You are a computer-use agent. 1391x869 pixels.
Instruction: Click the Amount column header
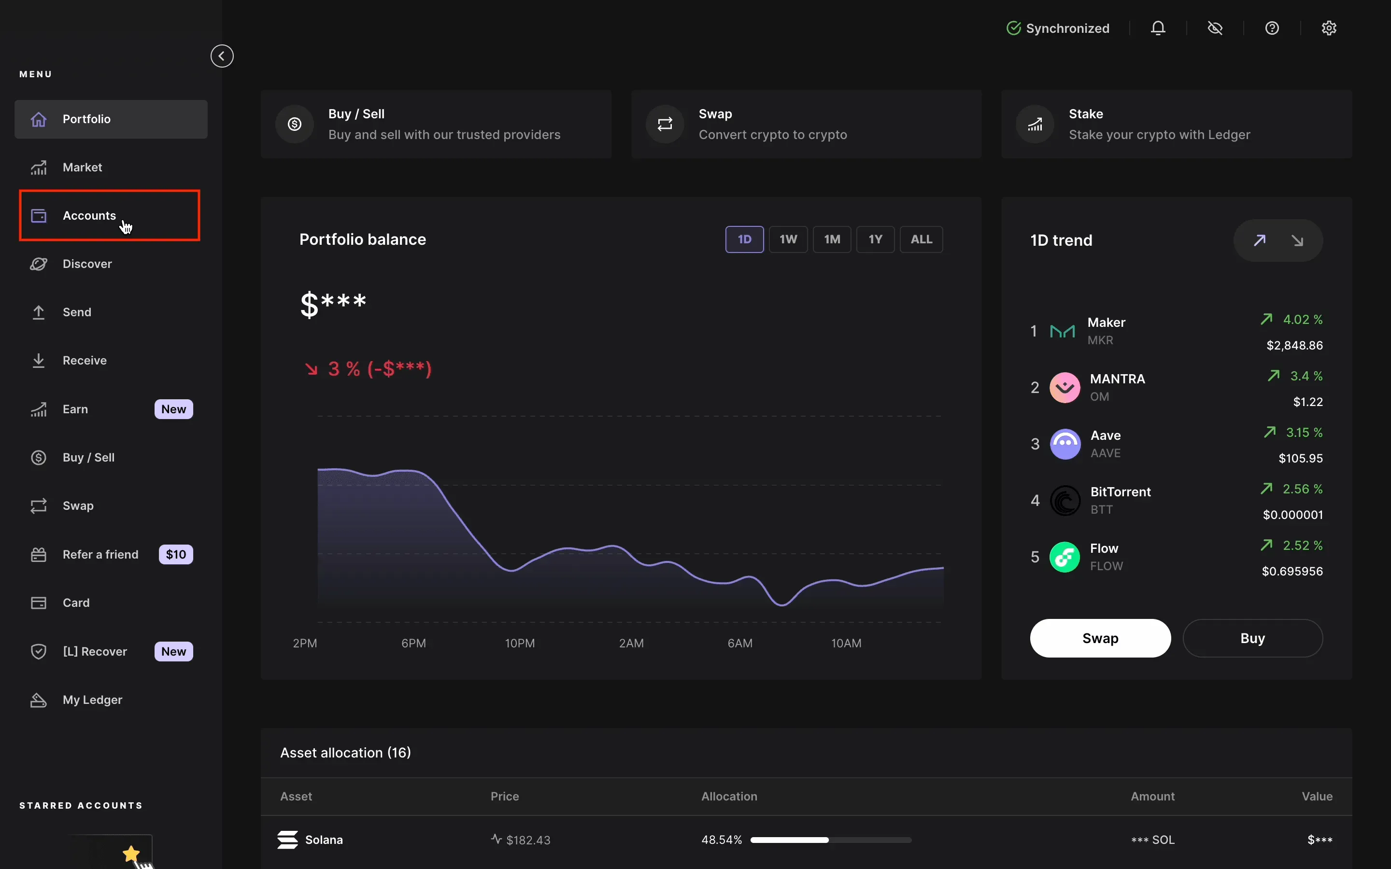coord(1152,797)
